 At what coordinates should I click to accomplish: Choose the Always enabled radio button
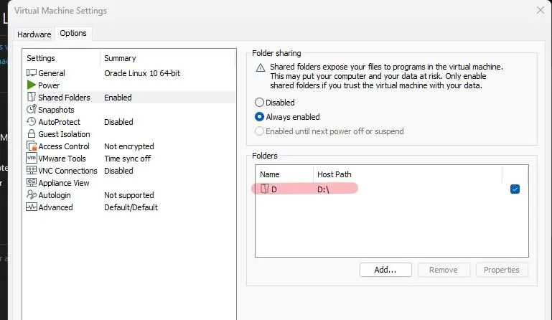[260, 117]
